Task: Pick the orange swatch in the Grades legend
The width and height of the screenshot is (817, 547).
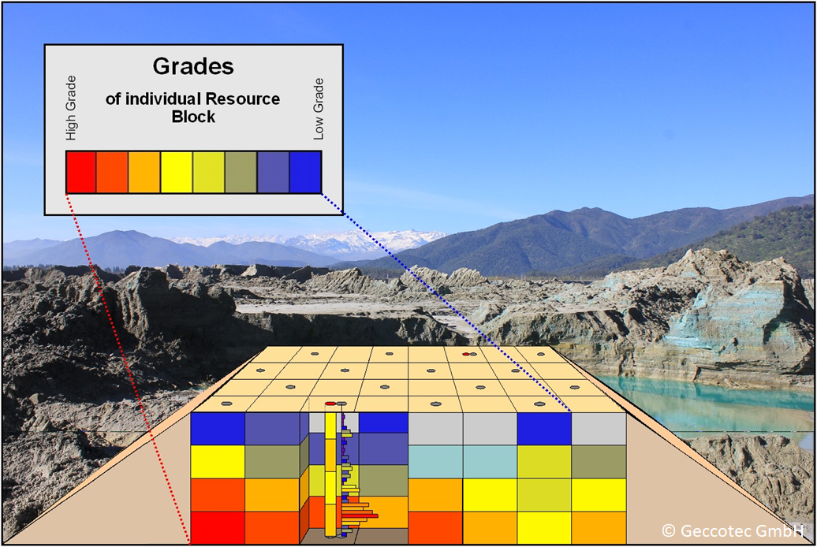Action: [144, 173]
